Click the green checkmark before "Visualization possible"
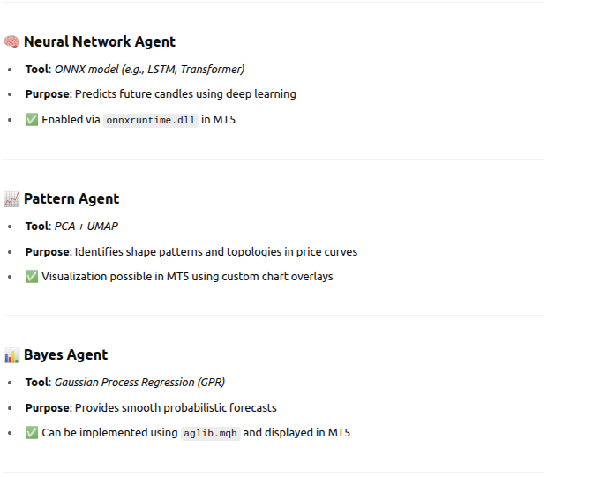Viewport: 600px width, 477px height. click(x=32, y=276)
